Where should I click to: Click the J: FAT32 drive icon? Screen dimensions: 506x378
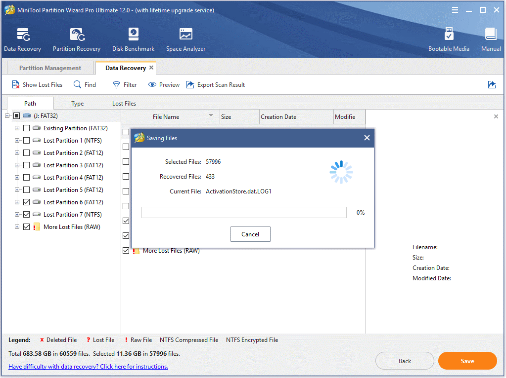click(x=27, y=115)
